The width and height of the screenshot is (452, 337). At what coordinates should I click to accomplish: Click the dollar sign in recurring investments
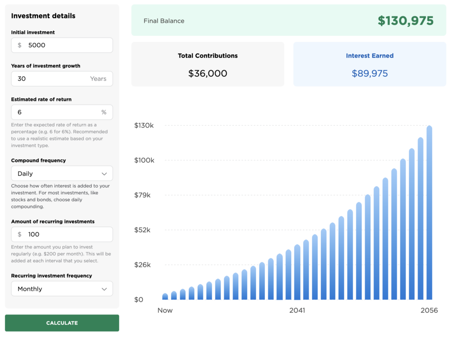pos(19,234)
